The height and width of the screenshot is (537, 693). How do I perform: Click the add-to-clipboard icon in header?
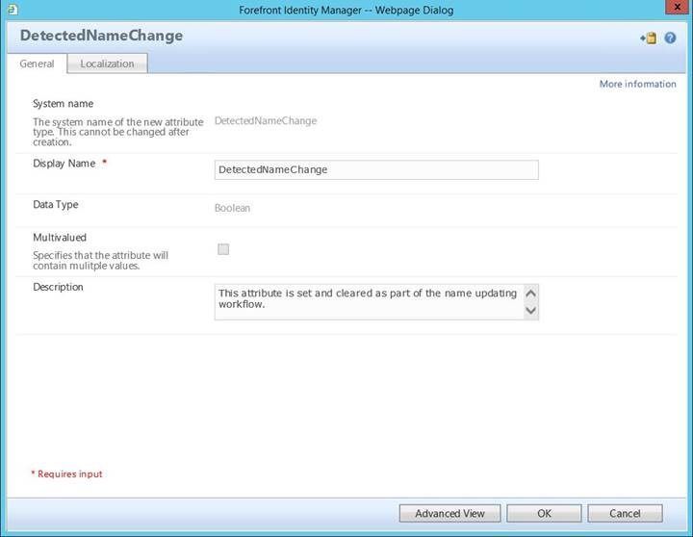pos(649,38)
